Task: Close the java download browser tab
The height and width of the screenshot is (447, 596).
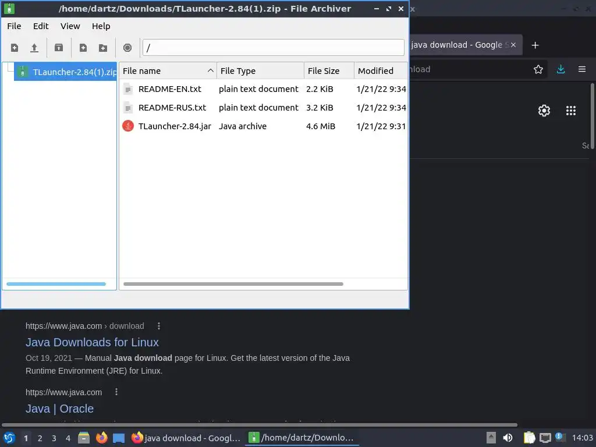Action: (513, 45)
